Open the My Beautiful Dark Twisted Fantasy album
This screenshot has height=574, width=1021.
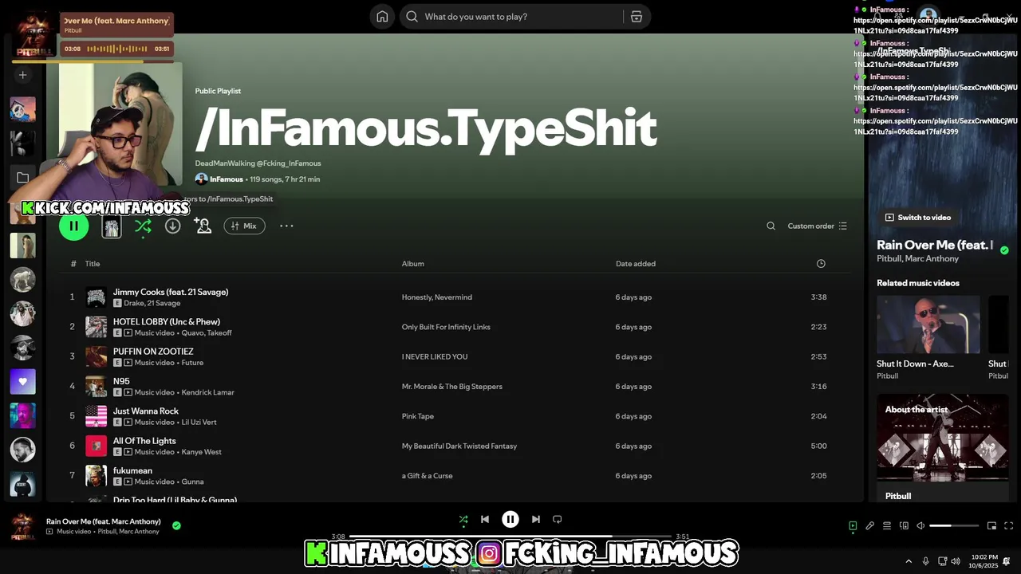(459, 446)
